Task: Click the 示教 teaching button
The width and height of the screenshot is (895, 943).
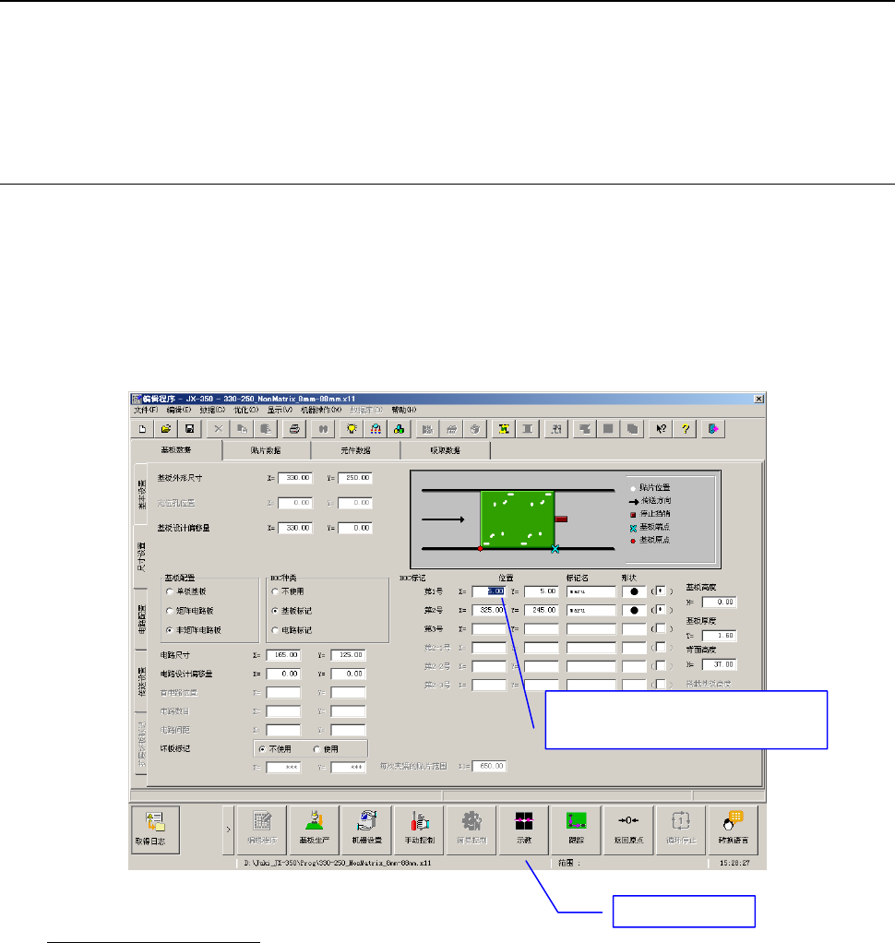Action: 524,830
